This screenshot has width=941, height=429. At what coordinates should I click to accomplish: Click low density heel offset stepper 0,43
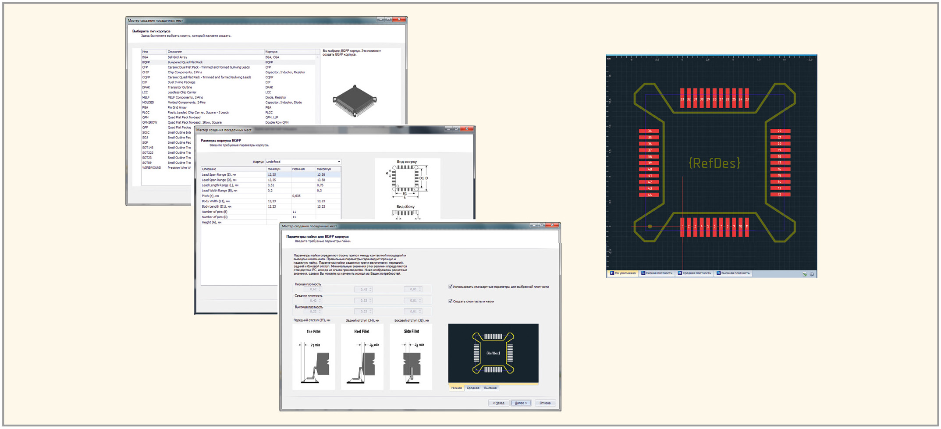(x=363, y=289)
